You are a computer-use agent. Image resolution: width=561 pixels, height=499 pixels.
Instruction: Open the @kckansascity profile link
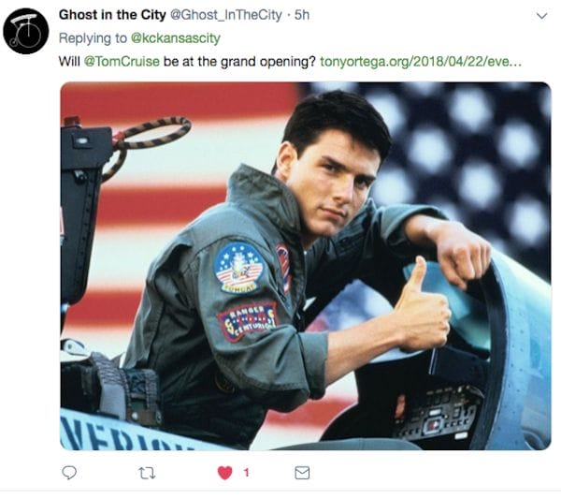176,38
